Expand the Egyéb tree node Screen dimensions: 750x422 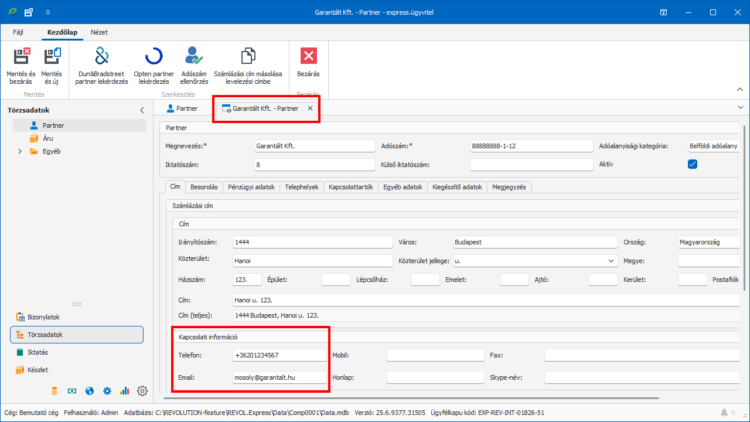(20, 151)
